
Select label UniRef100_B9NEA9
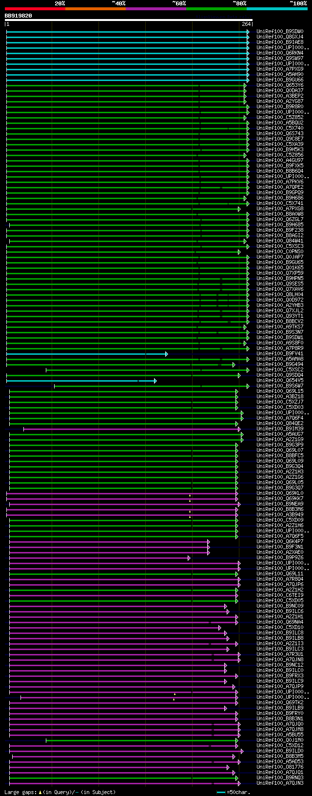coord(280,504)
